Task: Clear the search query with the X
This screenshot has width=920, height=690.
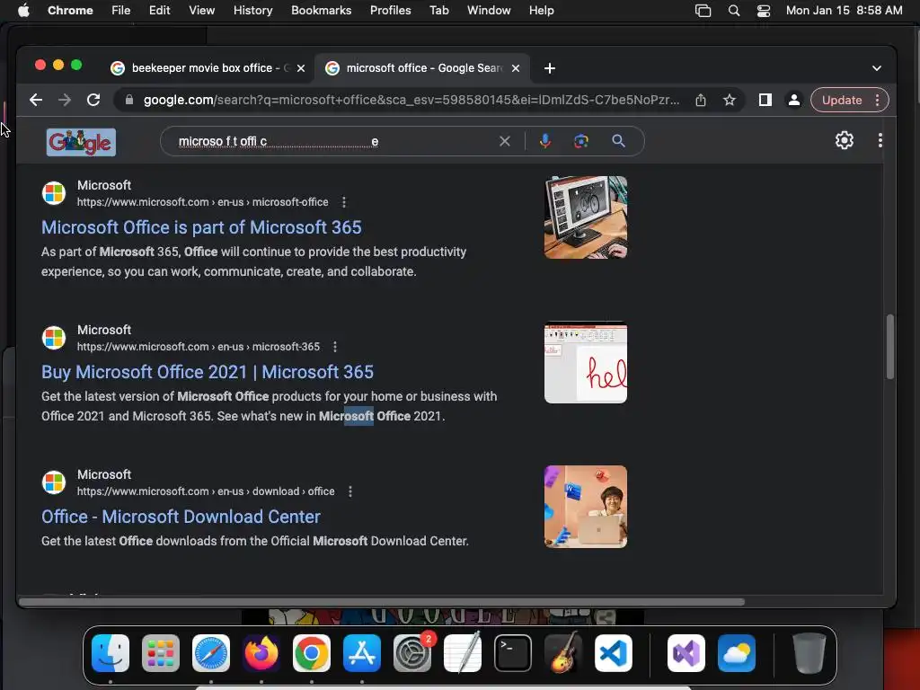Action: 505,141
